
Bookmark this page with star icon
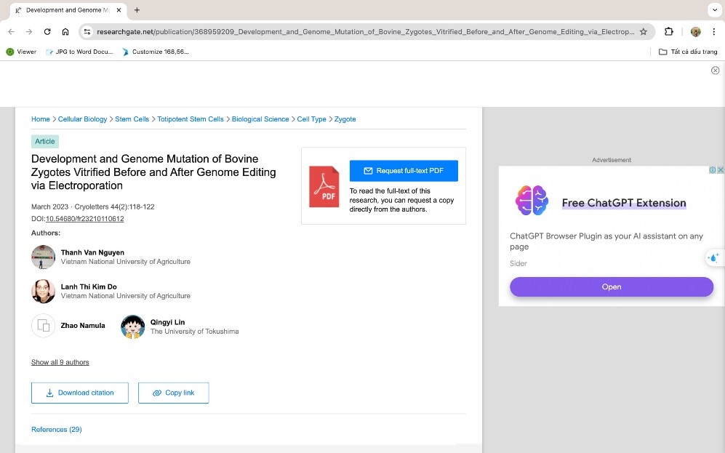pos(643,32)
